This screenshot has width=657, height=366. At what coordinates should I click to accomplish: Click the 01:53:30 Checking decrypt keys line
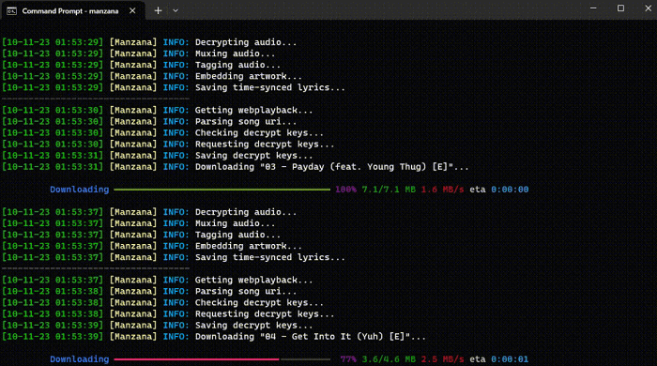[162, 132]
